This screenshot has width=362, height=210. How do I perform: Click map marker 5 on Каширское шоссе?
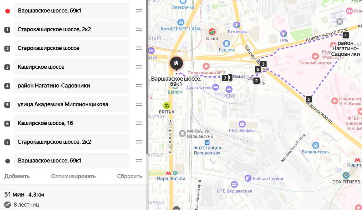[309, 99]
